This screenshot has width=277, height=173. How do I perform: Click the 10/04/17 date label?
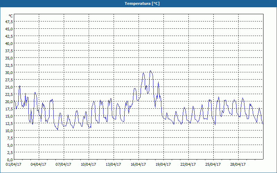88,164
